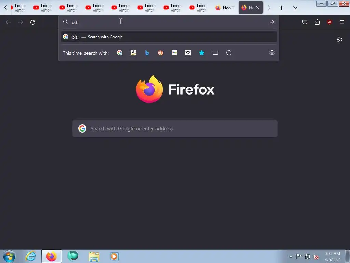This screenshot has height=263, width=350.
Task: Launch Internet Explorer from the taskbar
Action: pos(30,256)
